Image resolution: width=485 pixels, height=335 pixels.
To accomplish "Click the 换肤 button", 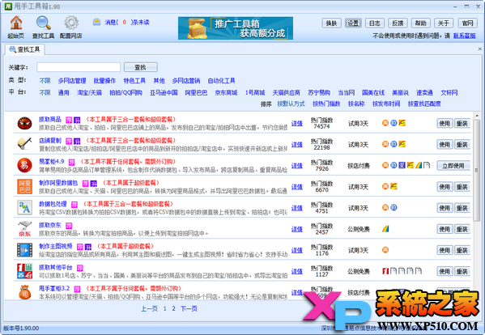I will [x=332, y=23].
